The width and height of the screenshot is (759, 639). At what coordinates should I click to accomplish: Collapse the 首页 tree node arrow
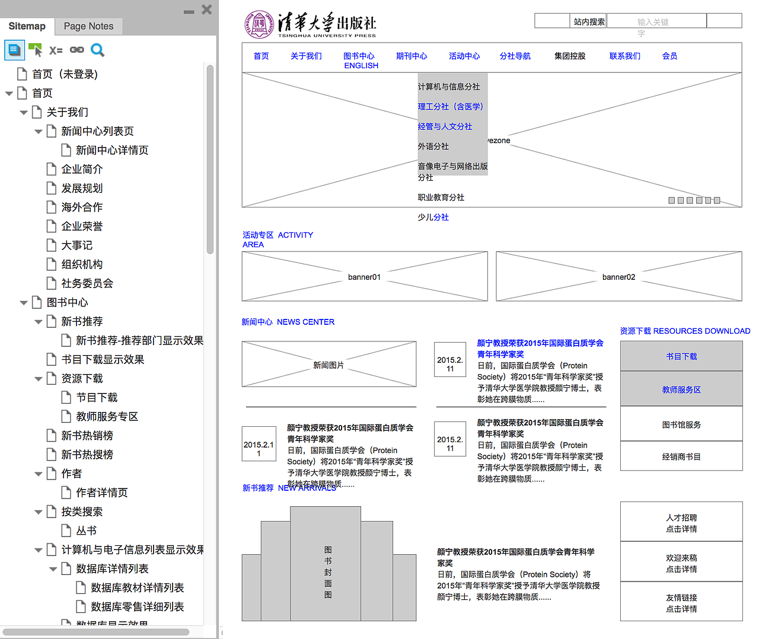click(x=9, y=94)
